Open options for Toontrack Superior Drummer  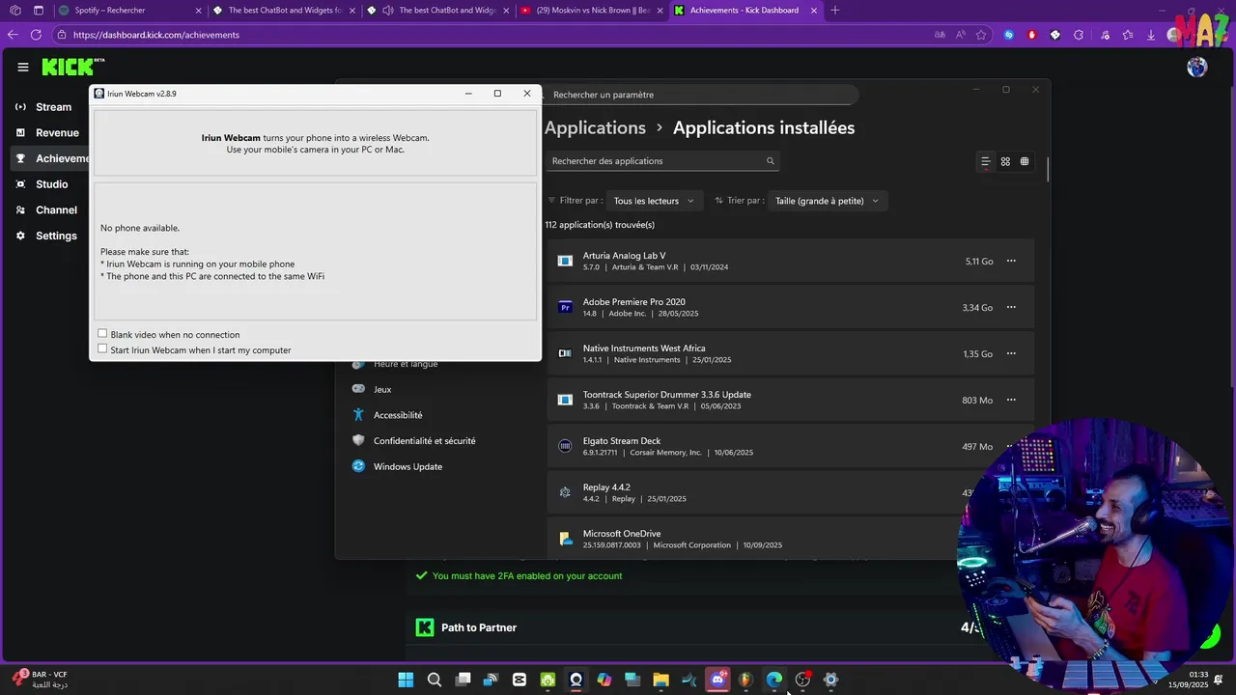click(1011, 400)
